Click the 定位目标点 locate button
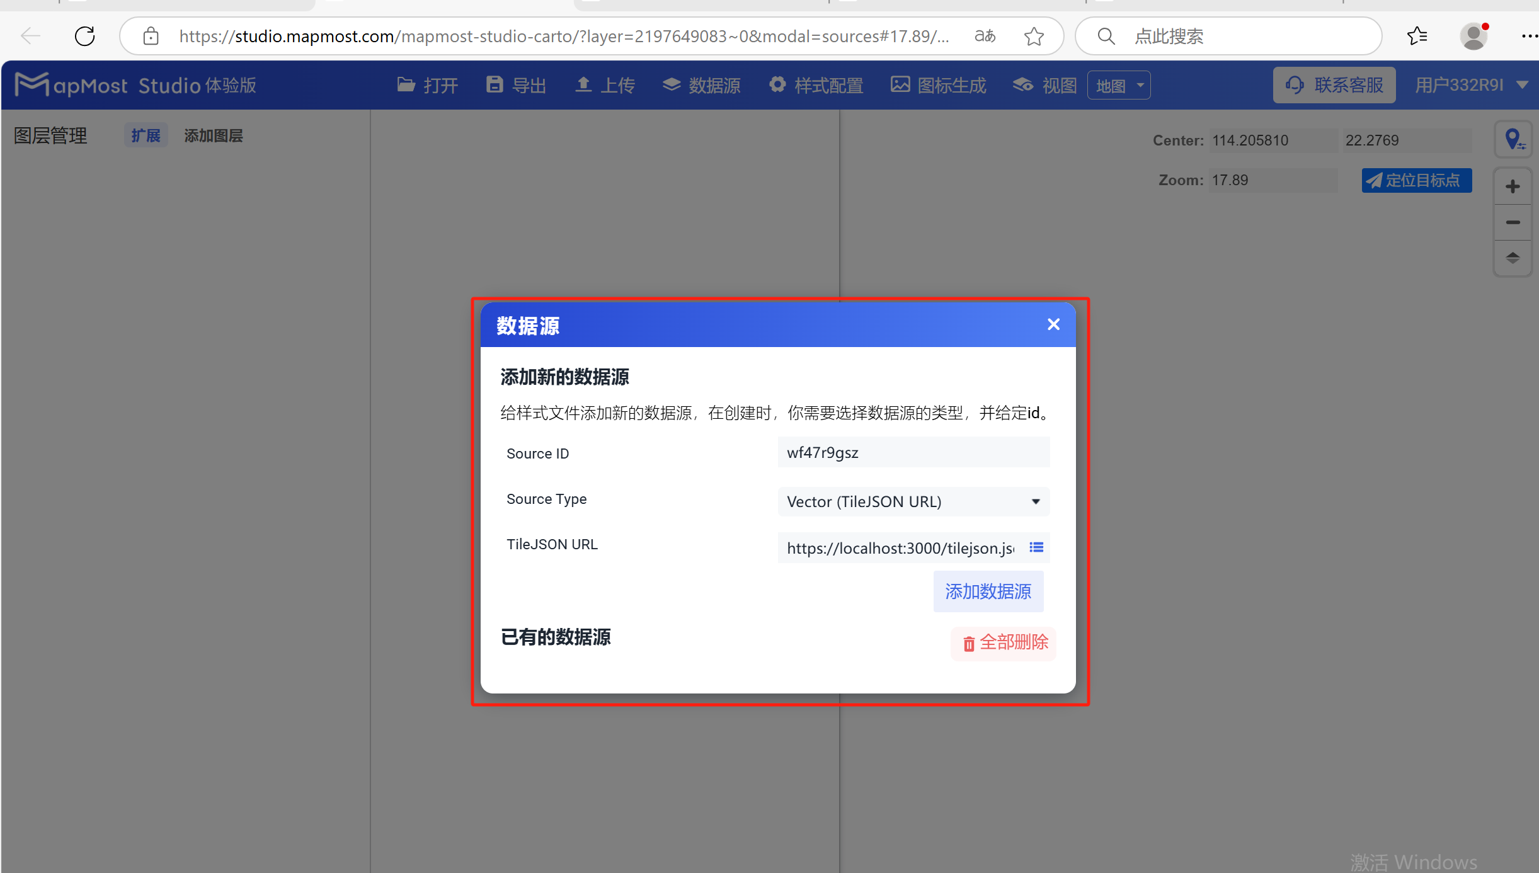The width and height of the screenshot is (1539, 873). pyautogui.click(x=1417, y=180)
